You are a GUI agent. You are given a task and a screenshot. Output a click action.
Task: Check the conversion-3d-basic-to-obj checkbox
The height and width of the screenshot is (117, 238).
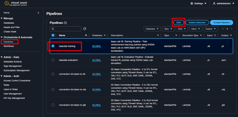click(x=53, y=90)
